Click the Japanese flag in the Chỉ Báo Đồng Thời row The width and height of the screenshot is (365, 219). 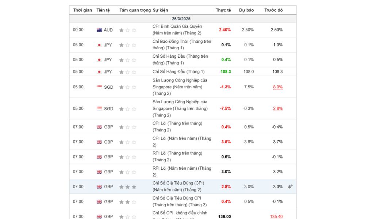click(99, 45)
